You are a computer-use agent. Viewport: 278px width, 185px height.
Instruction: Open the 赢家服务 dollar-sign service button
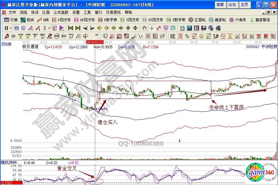(260, 20)
